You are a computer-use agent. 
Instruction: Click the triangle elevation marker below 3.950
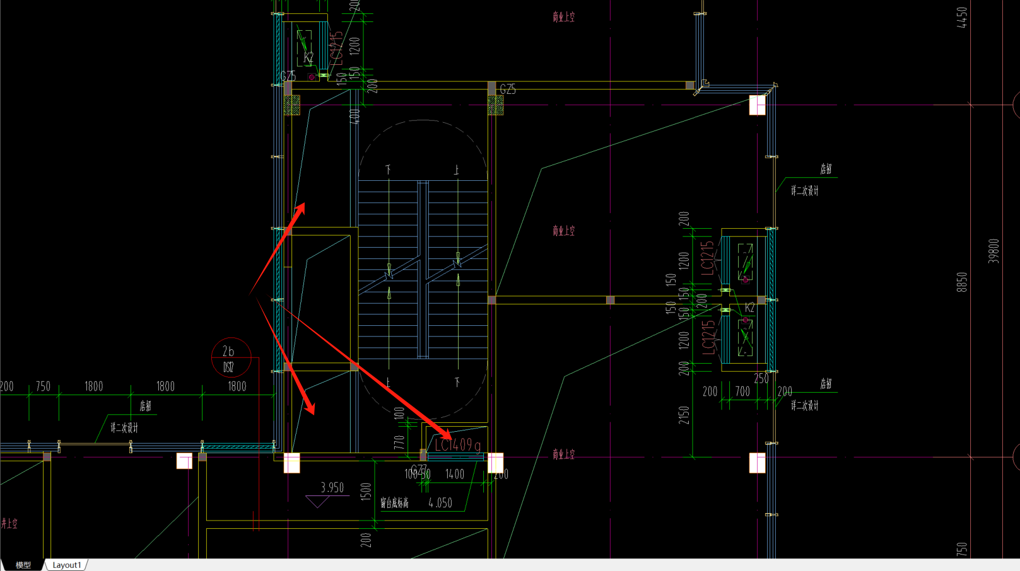pos(318,502)
